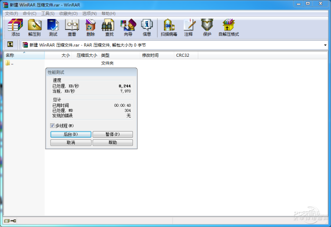331x227 pixels.
Task: Run 扫描病毒 (Virus Scan) tool
Action: [x=170, y=27]
